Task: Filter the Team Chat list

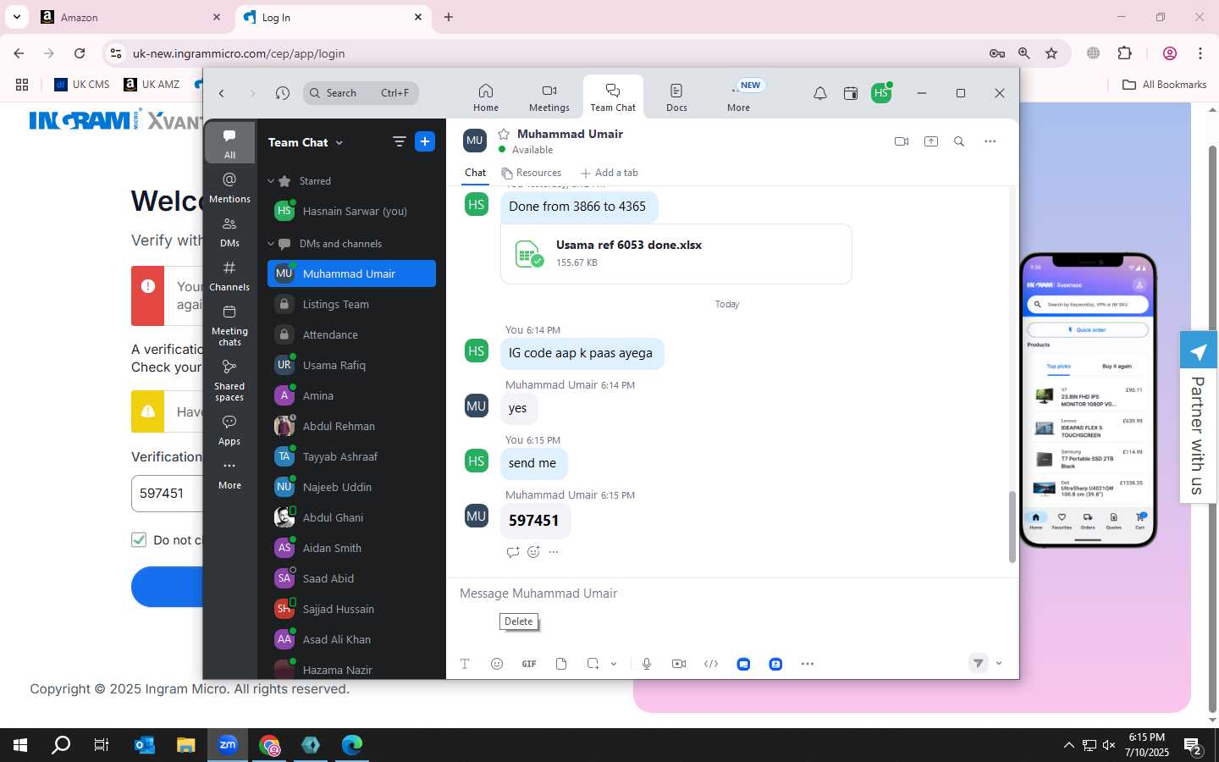Action: coord(400,141)
